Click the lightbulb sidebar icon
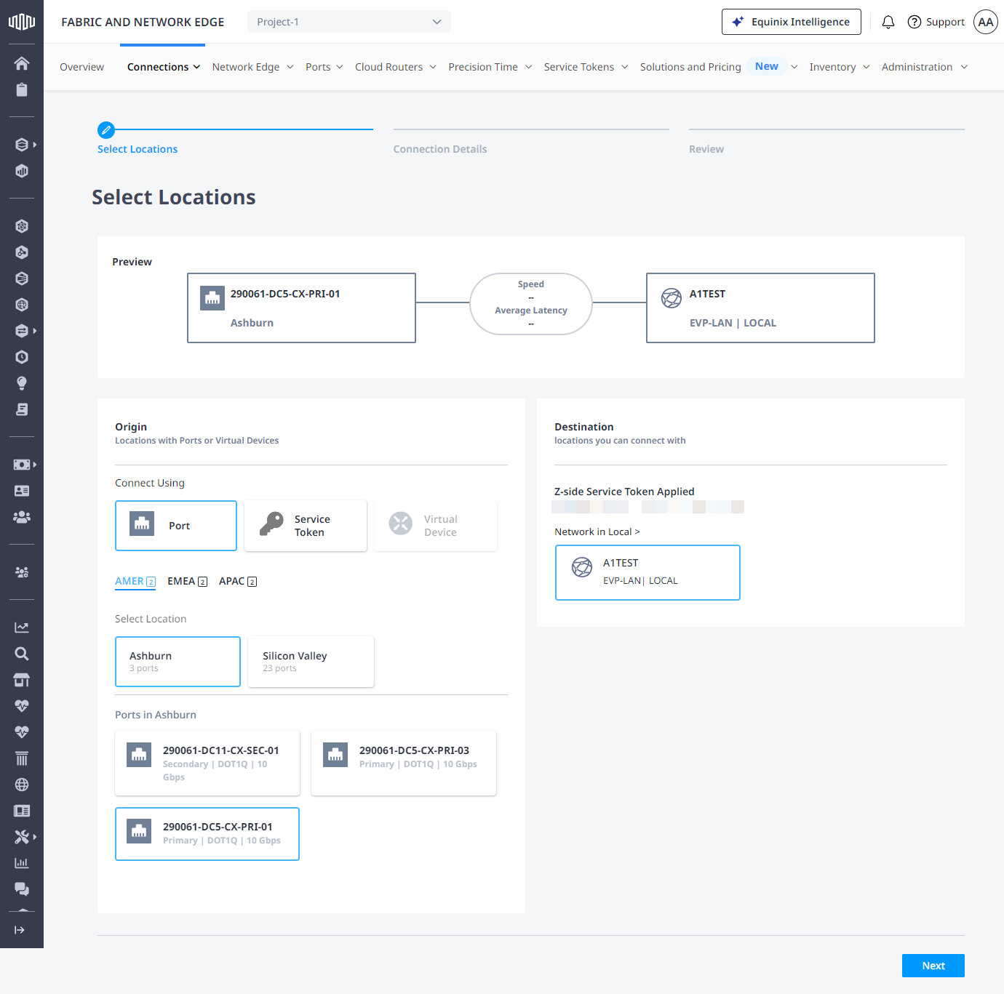Screen dimensions: 1004x994 22,383
